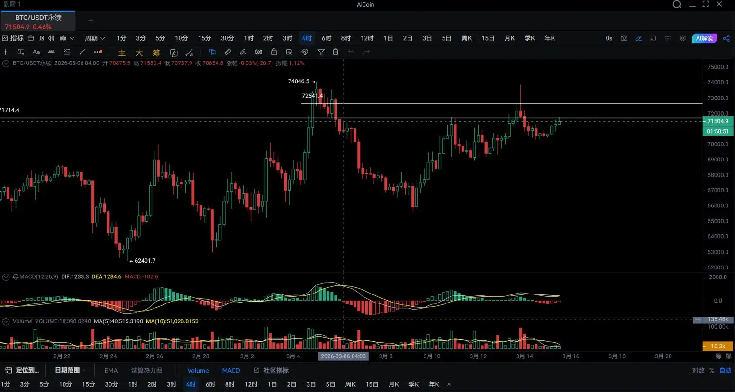The width and height of the screenshot is (735, 392).
Task: Select bottom bar 12时 timeframe
Action: (x=251, y=384)
